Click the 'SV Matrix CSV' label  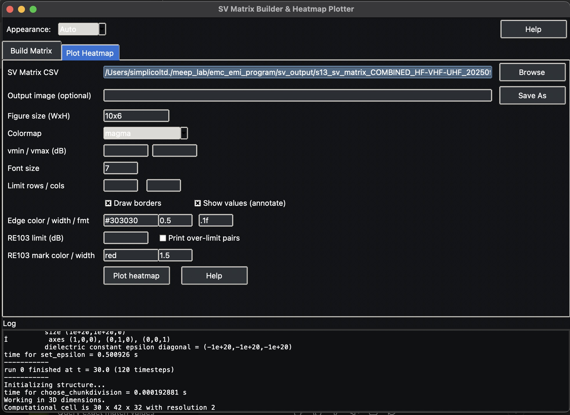coord(33,72)
